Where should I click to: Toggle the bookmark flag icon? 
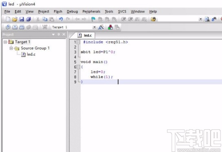coord(93,19)
